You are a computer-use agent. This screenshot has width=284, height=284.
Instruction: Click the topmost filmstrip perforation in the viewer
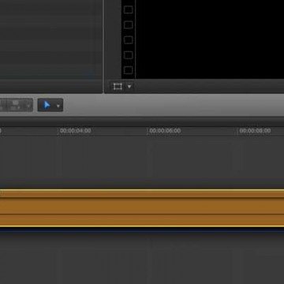(x=128, y=9)
